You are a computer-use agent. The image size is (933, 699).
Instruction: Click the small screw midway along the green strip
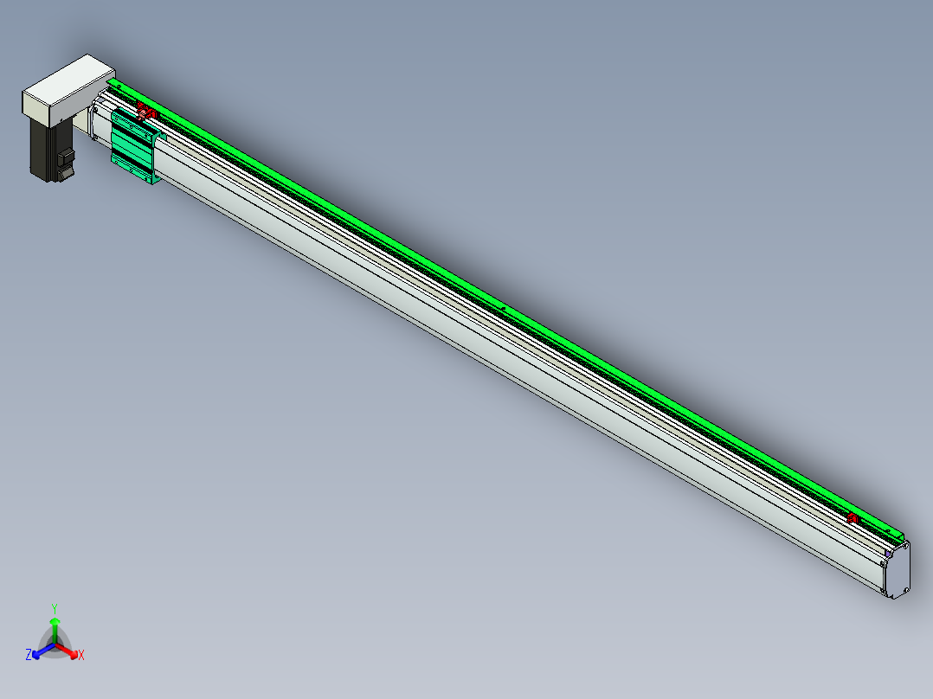click(504, 305)
